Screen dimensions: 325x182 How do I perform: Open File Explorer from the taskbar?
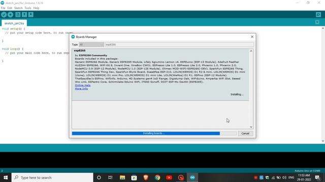(122, 177)
